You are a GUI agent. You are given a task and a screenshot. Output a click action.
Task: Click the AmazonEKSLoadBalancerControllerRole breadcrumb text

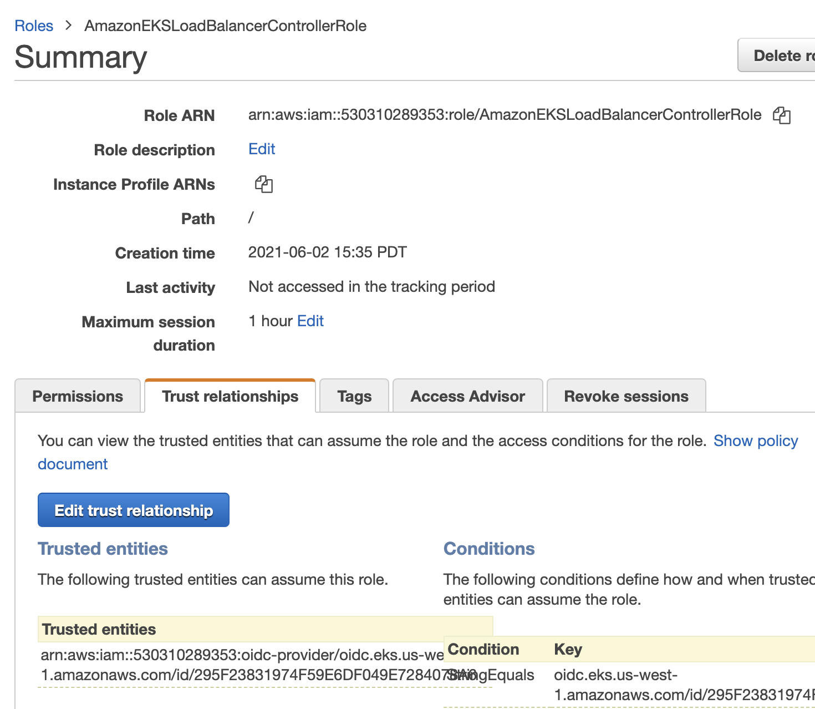point(226,26)
